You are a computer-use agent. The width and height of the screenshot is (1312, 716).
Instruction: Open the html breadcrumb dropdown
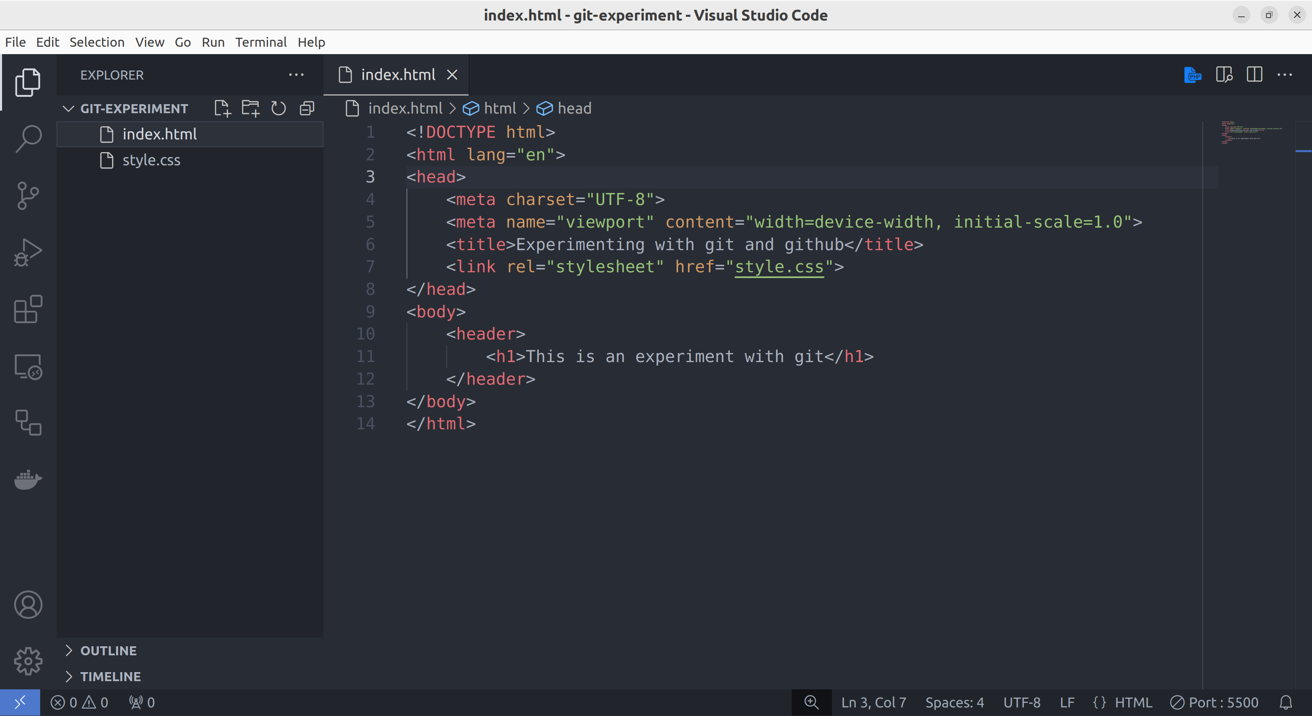pyautogui.click(x=490, y=109)
